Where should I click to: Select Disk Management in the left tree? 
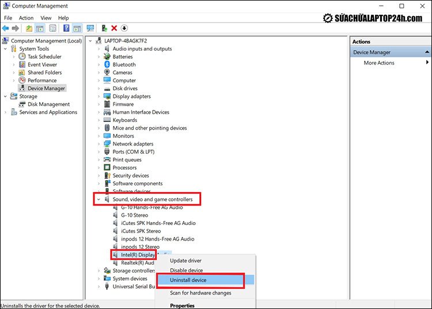click(x=48, y=104)
